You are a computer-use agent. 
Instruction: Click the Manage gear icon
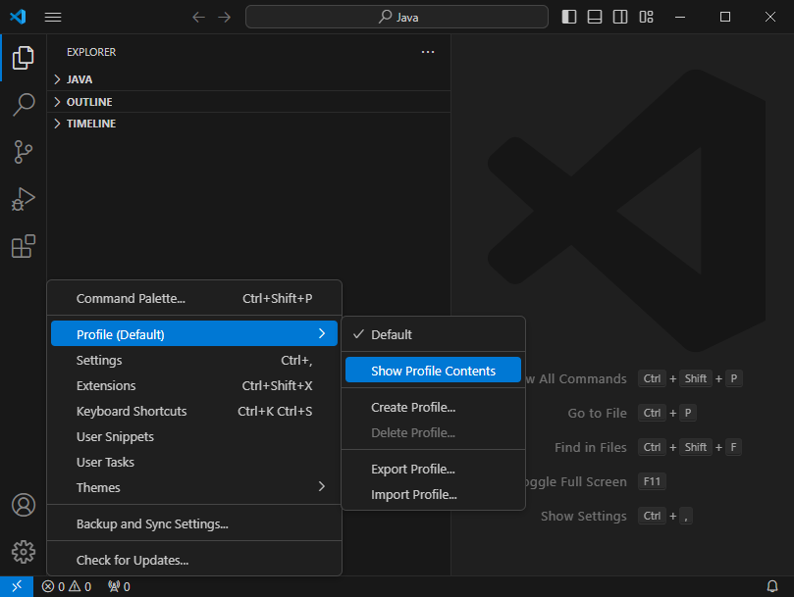point(24,552)
